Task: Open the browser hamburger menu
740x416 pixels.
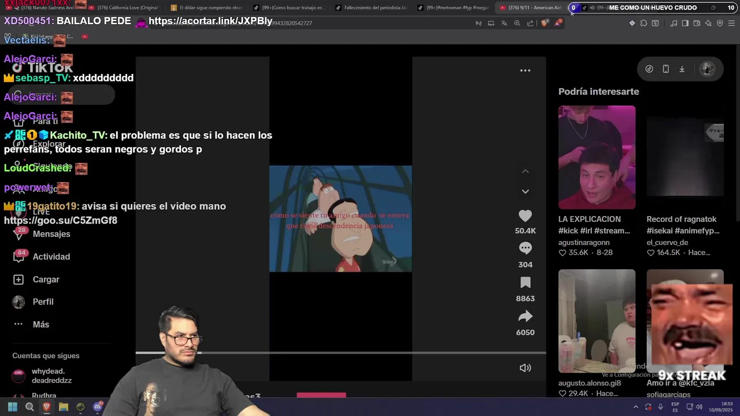Action: pos(732,23)
